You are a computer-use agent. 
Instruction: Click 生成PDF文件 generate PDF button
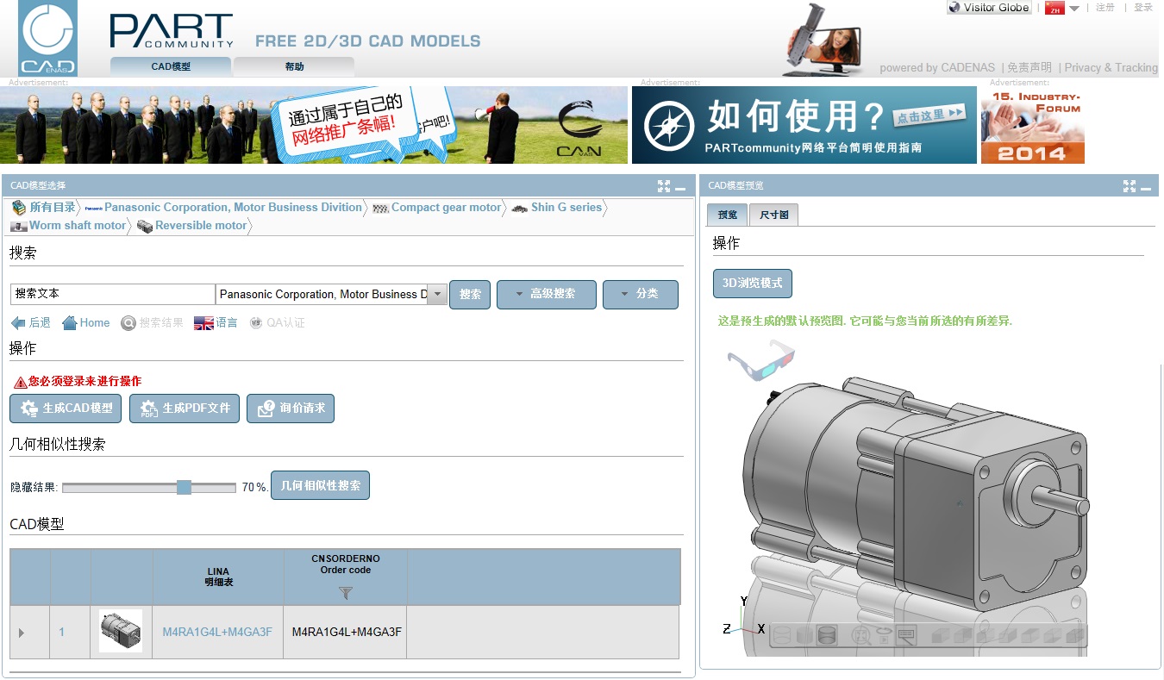pyautogui.click(x=185, y=408)
